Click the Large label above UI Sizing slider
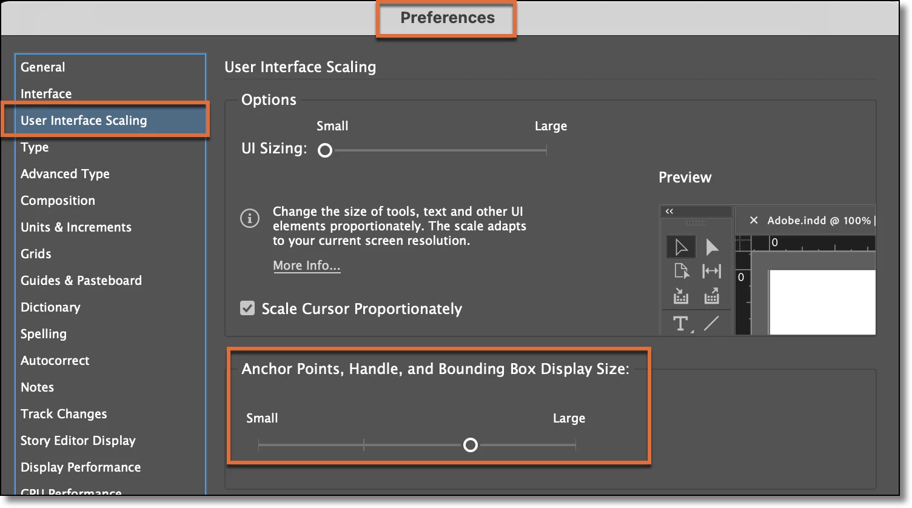This screenshot has width=912, height=508. click(551, 126)
